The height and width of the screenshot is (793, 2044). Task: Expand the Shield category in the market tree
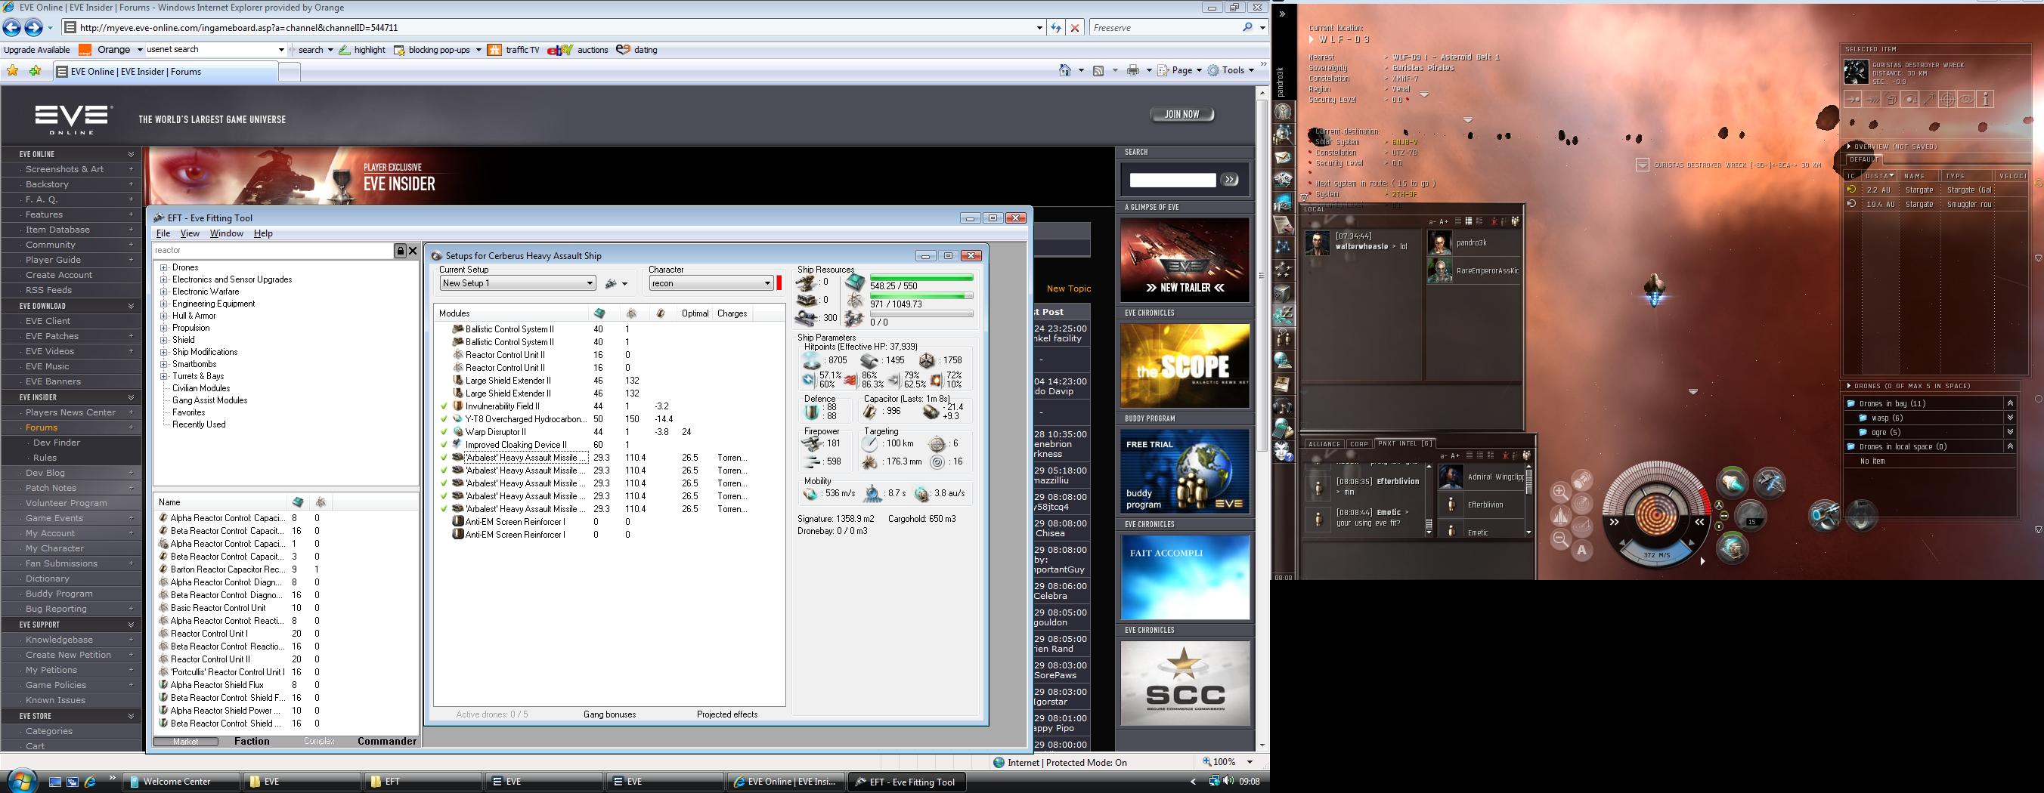click(164, 340)
